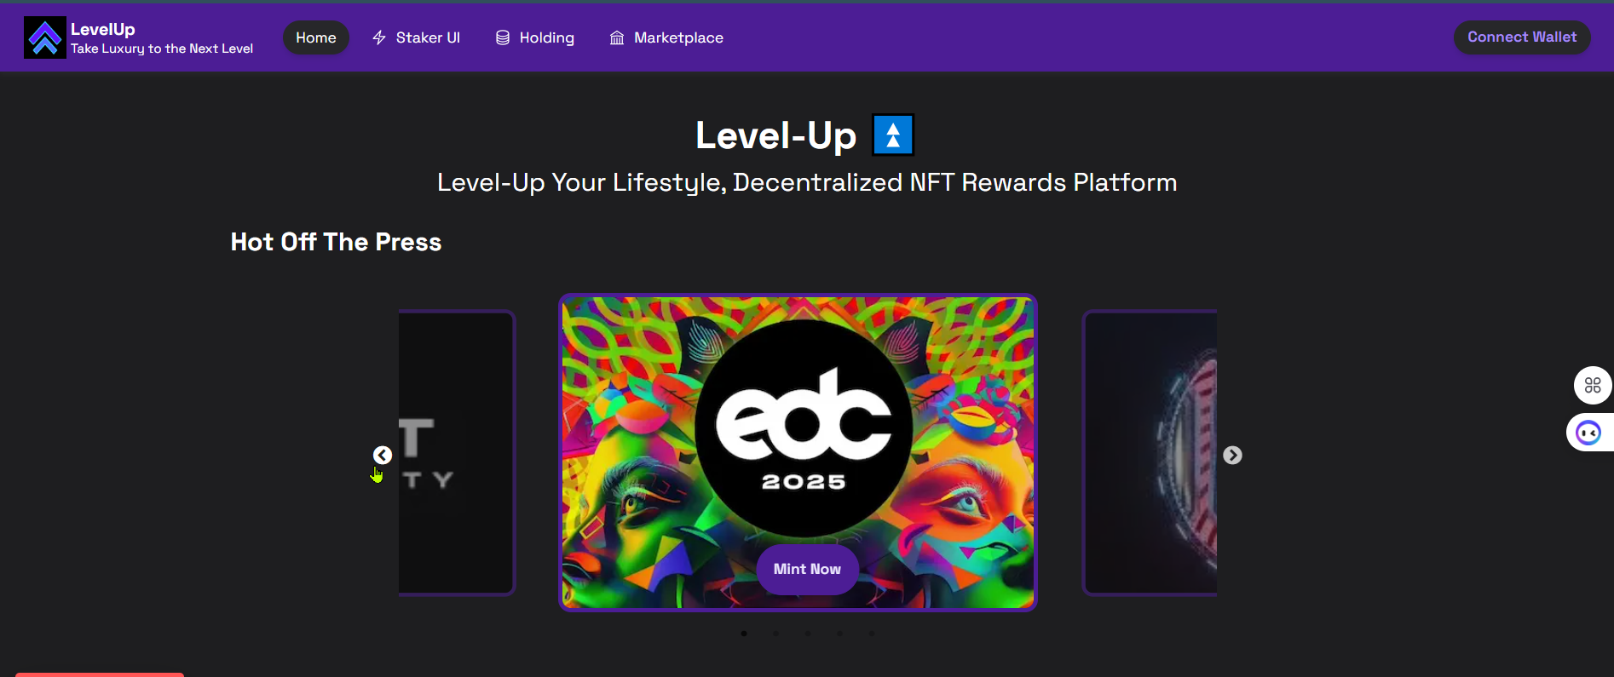Click the database Holding icon
1614x677 pixels.
tap(503, 37)
